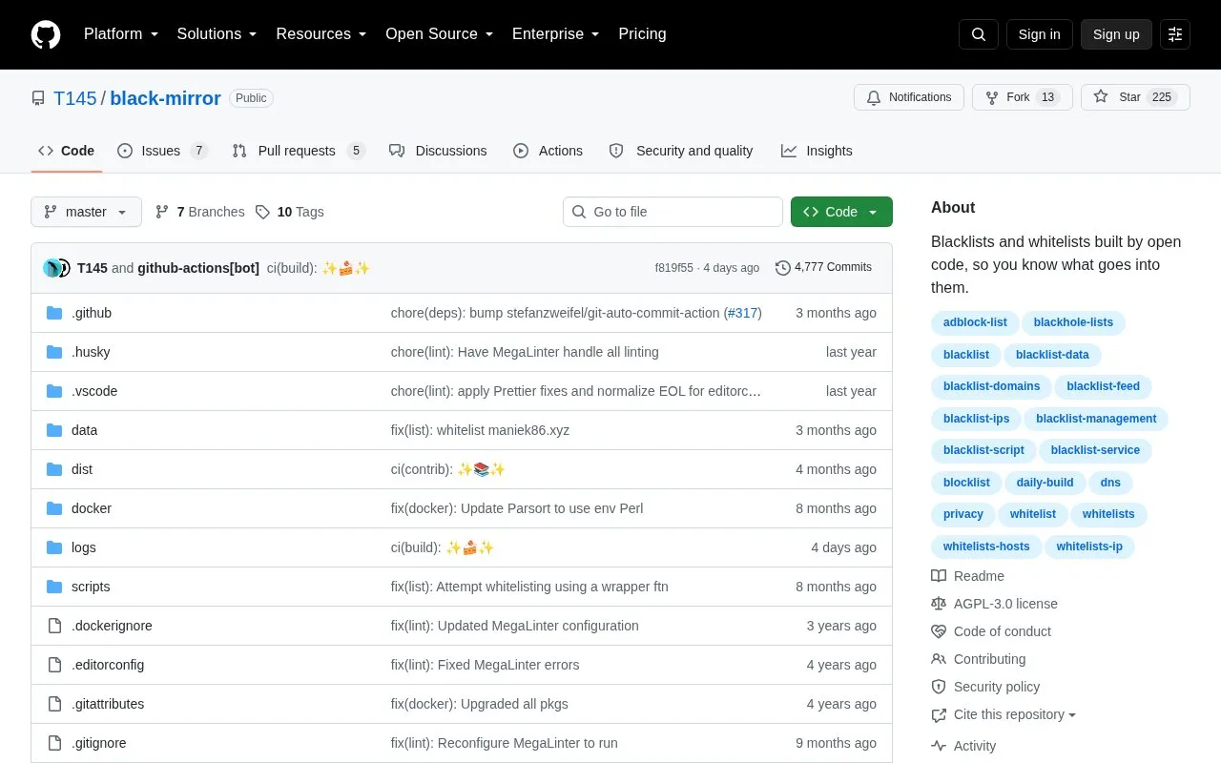Image resolution: width=1221 pixels, height=763 pixels.
Task: Expand the Resources menu
Action: (321, 34)
